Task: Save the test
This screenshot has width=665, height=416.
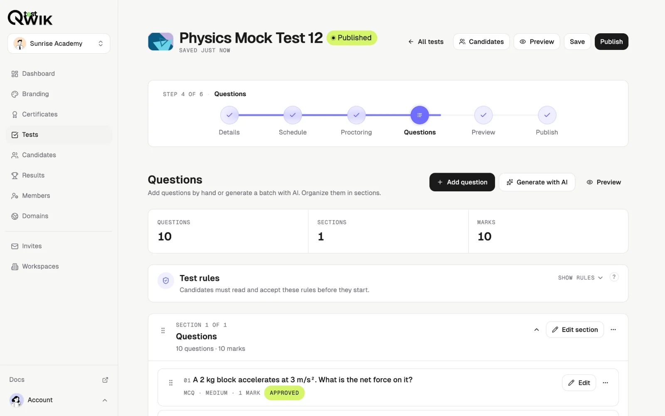Action: click(x=577, y=42)
